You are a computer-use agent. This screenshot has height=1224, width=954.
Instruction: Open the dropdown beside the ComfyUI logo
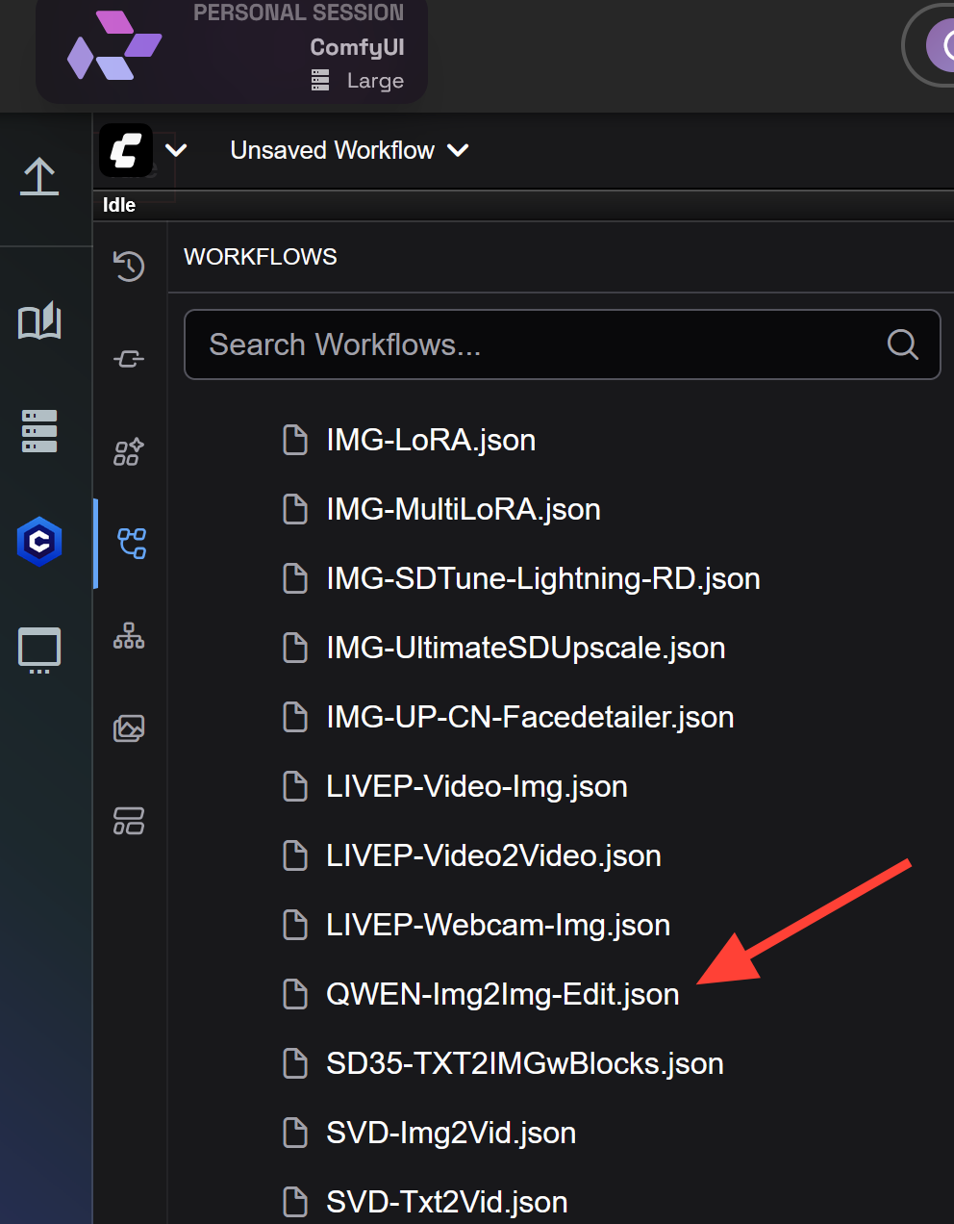click(x=175, y=150)
